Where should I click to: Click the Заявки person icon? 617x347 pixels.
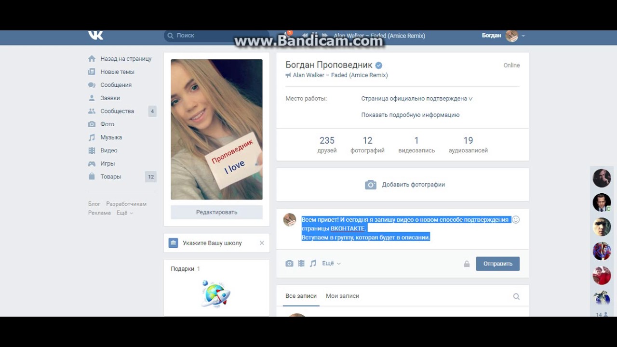point(92,98)
